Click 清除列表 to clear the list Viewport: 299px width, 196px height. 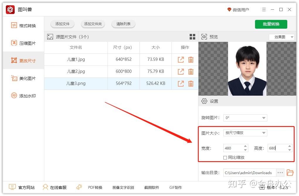pyautogui.click(x=123, y=24)
